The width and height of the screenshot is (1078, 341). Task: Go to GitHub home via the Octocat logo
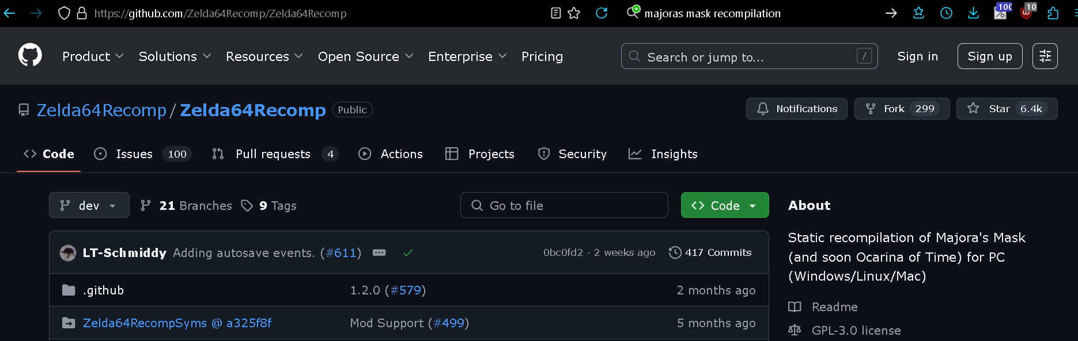(x=30, y=56)
